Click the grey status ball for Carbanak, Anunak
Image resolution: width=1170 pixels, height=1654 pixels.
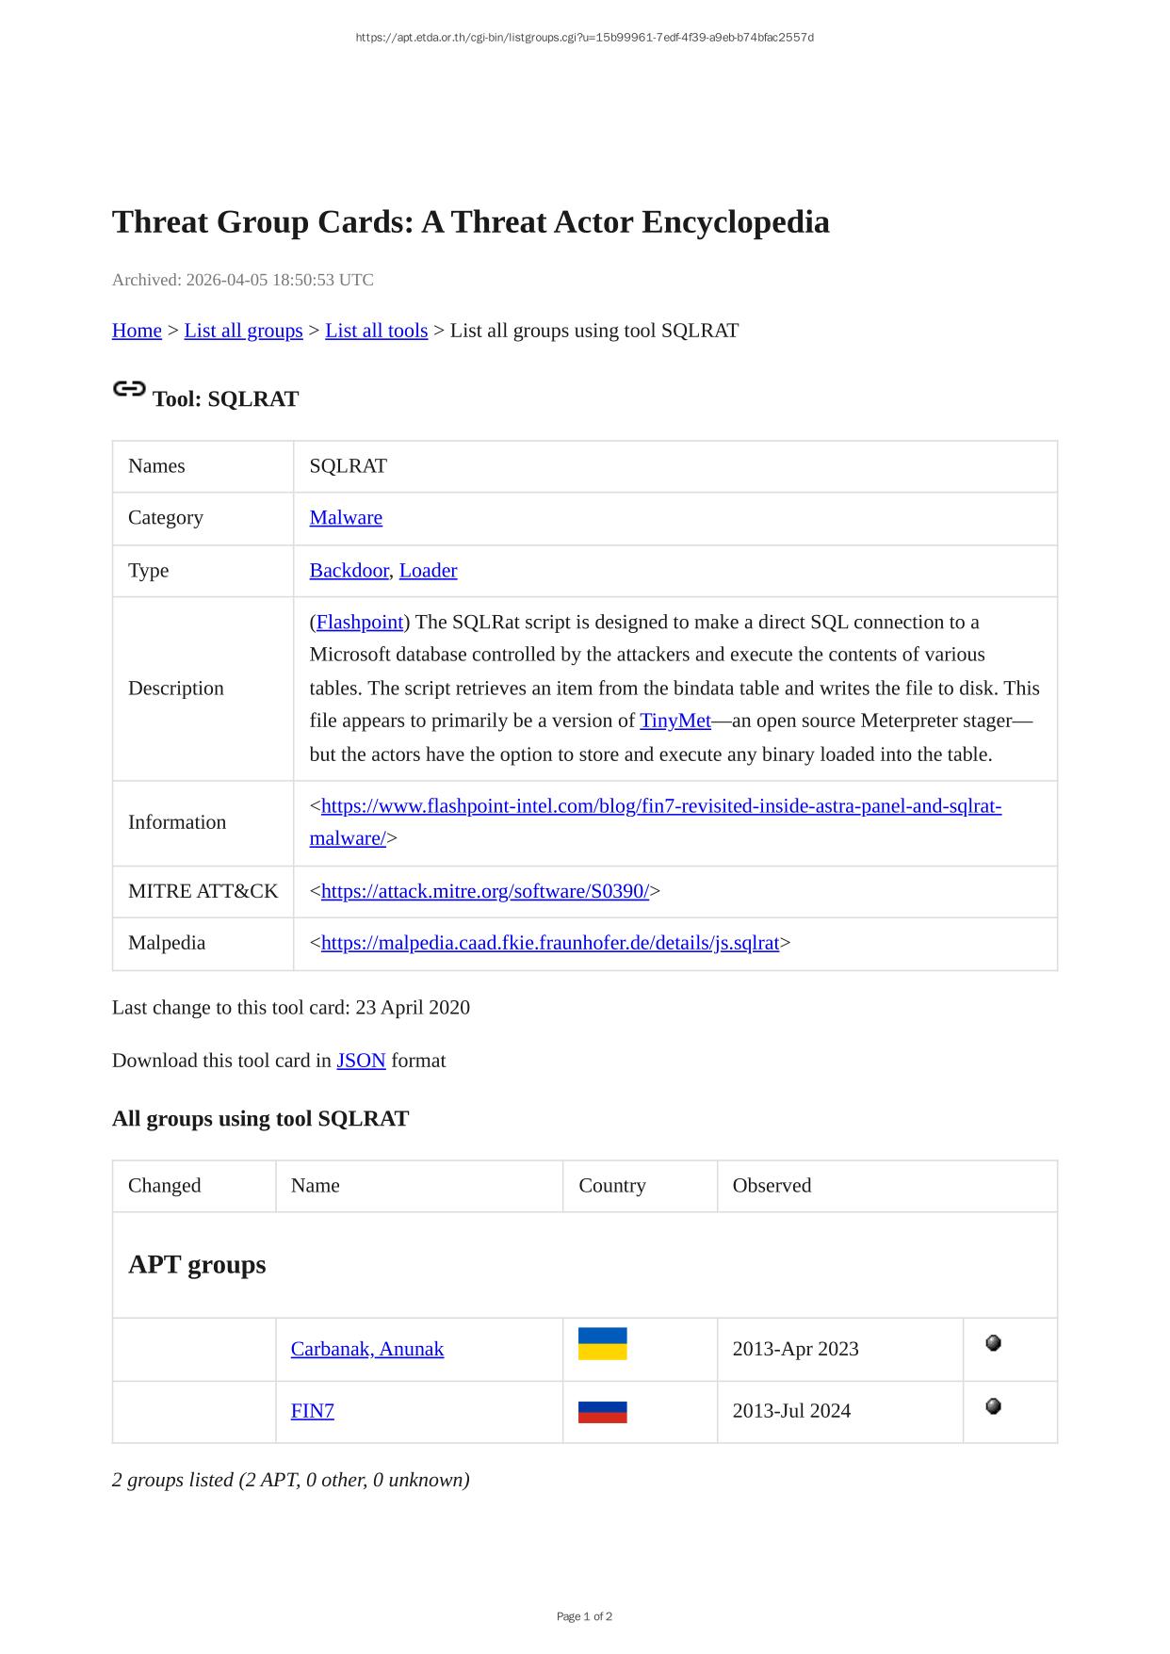(x=993, y=1343)
